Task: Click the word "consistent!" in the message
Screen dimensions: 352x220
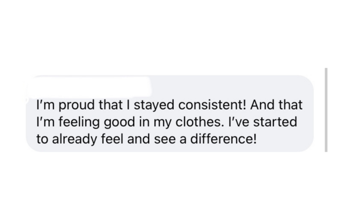Action: [x=213, y=105]
